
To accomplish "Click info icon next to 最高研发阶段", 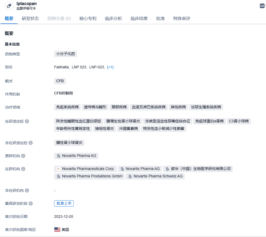I will click(31, 203).
